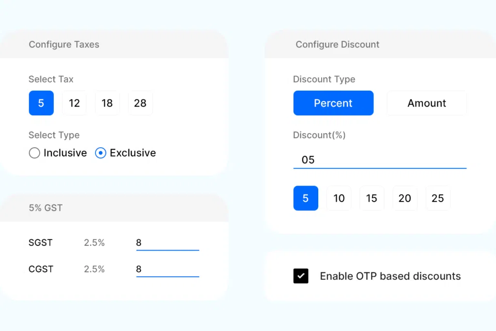
Task: Click the SGST value input field
Action: (x=167, y=243)
